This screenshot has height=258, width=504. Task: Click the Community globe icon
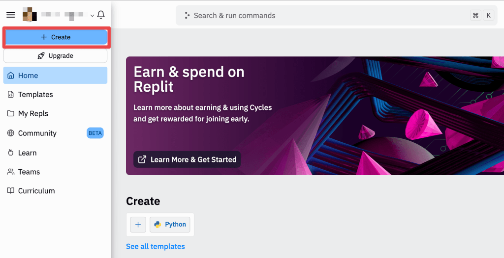coord(11,133)
